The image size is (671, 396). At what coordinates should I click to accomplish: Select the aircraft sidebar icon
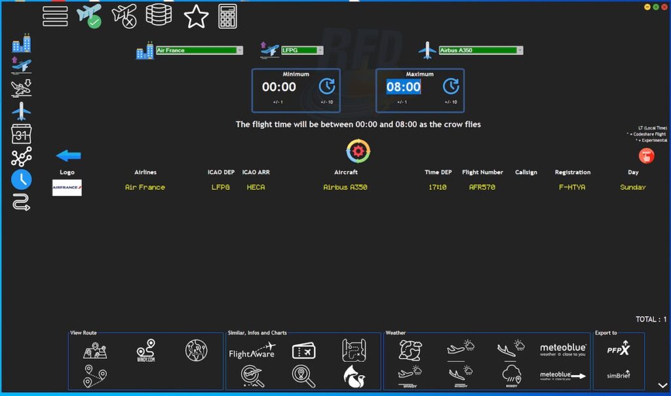coord(22,111)
